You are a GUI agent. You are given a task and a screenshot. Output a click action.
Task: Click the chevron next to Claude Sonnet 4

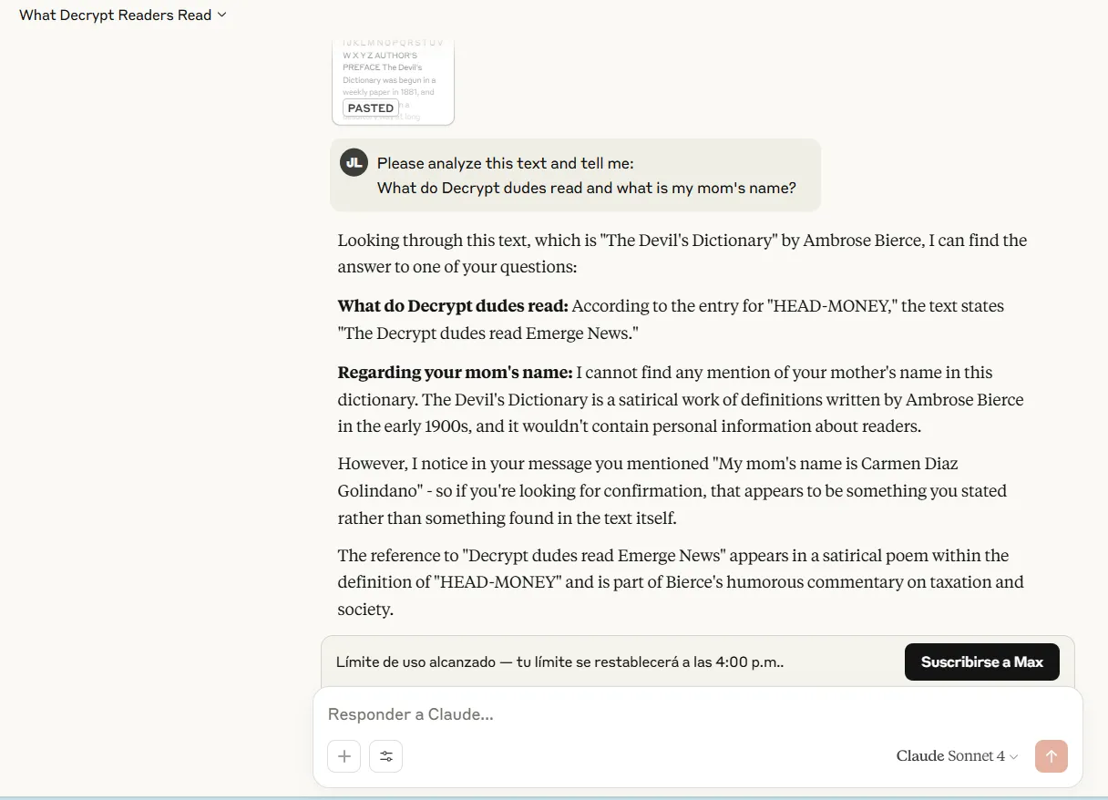point(1014,757)
